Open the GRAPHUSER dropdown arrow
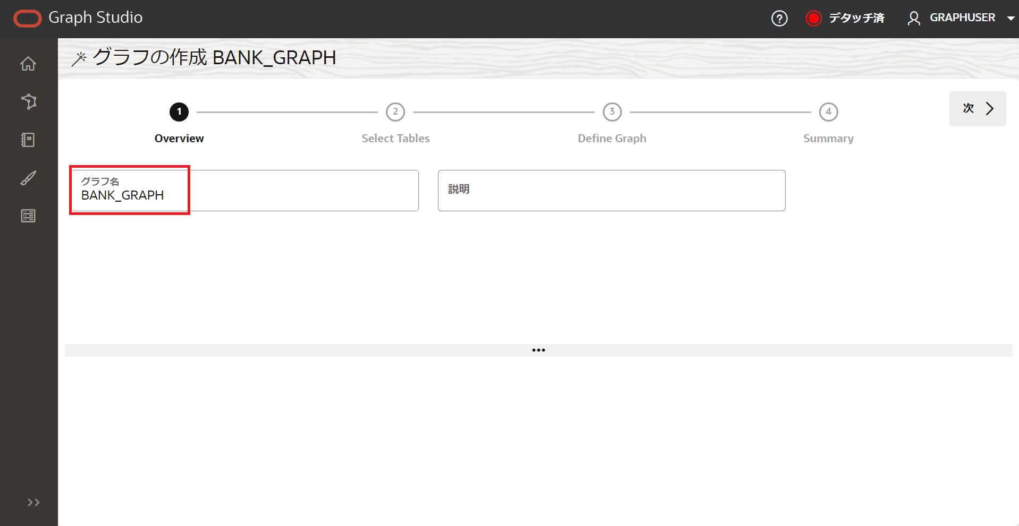 coord(1010,18)
